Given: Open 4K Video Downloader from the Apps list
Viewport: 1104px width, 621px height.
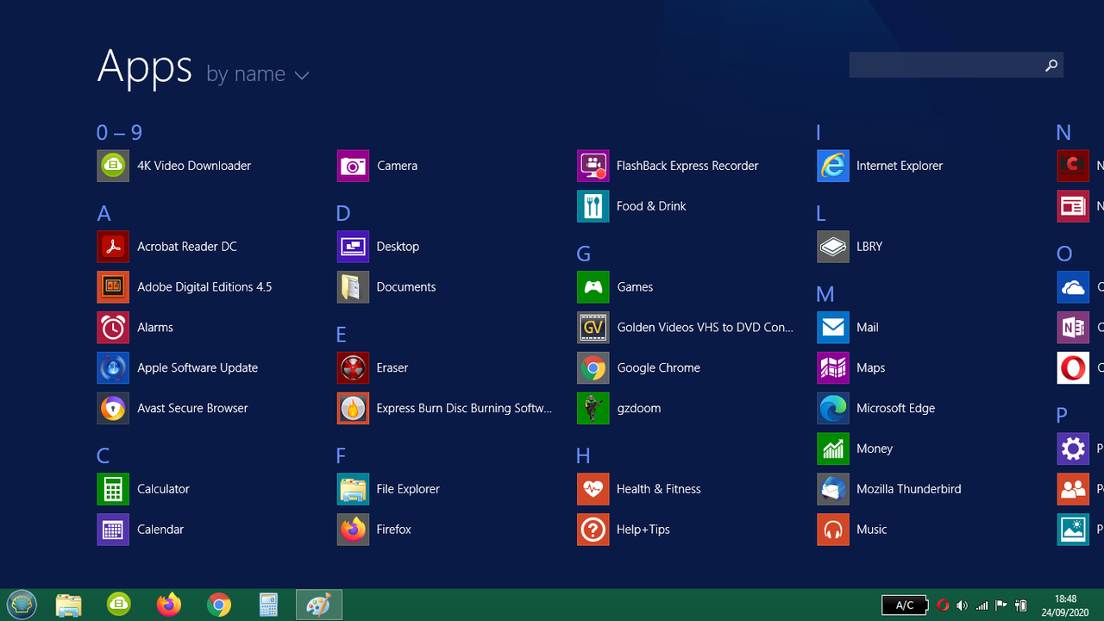Looking at the screenshot, I should [174, 166].
